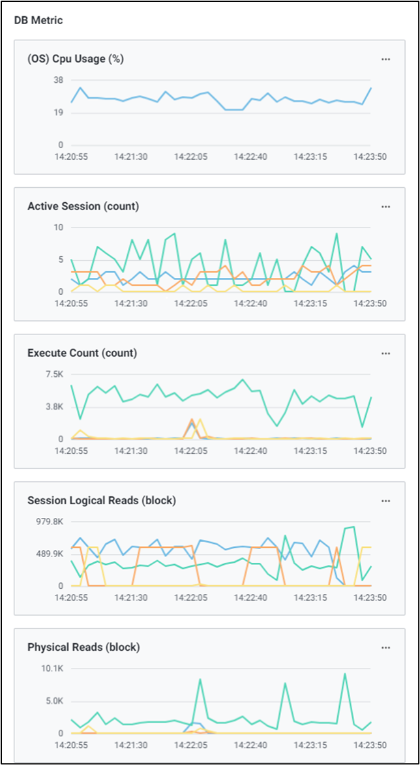The image size is (420, 765).
Task: Click the Session Logical Reads (block) title
Action: point(102,501)
